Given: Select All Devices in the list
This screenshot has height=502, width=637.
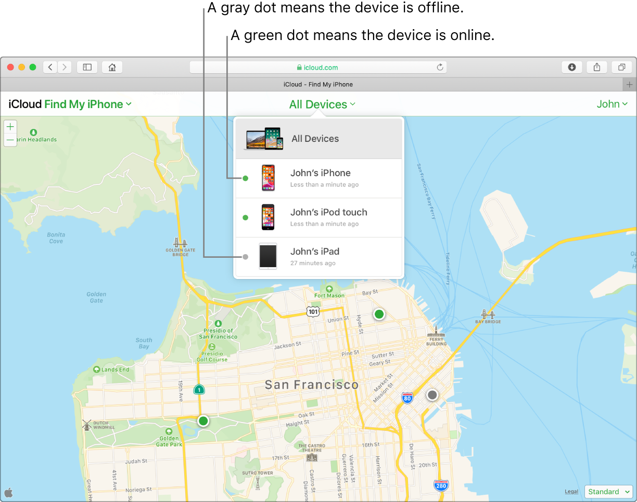Looking at the screenshot, I should pos(319,139).
